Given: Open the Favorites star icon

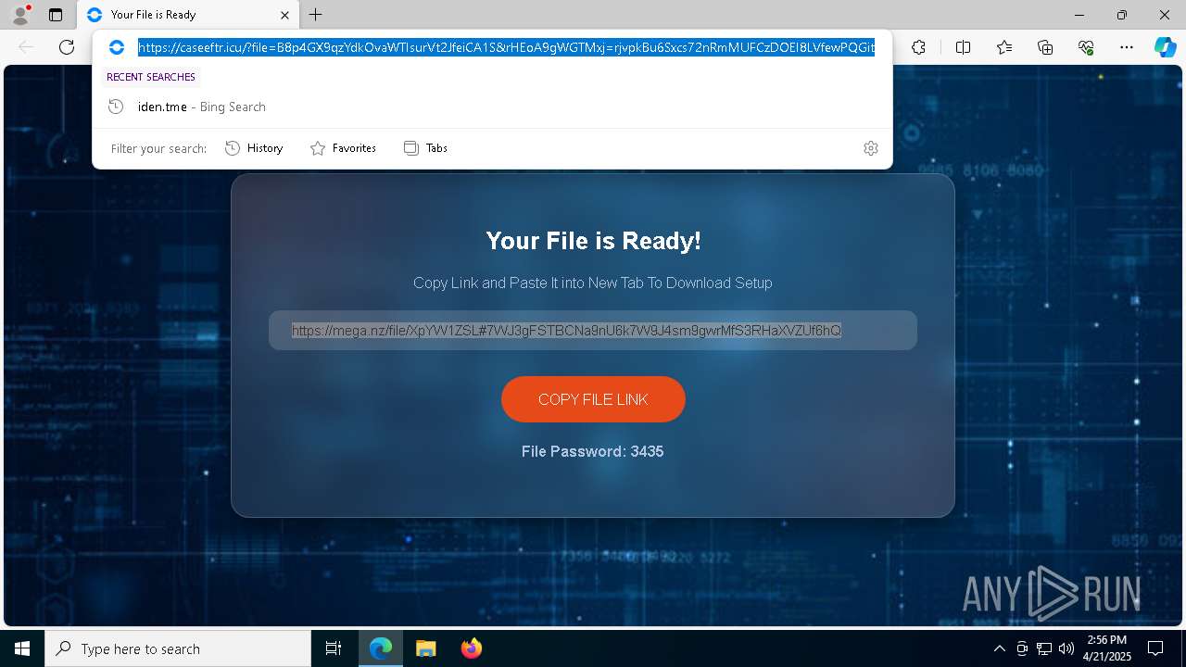Looking at the screenshot, I should point(1004,47).
